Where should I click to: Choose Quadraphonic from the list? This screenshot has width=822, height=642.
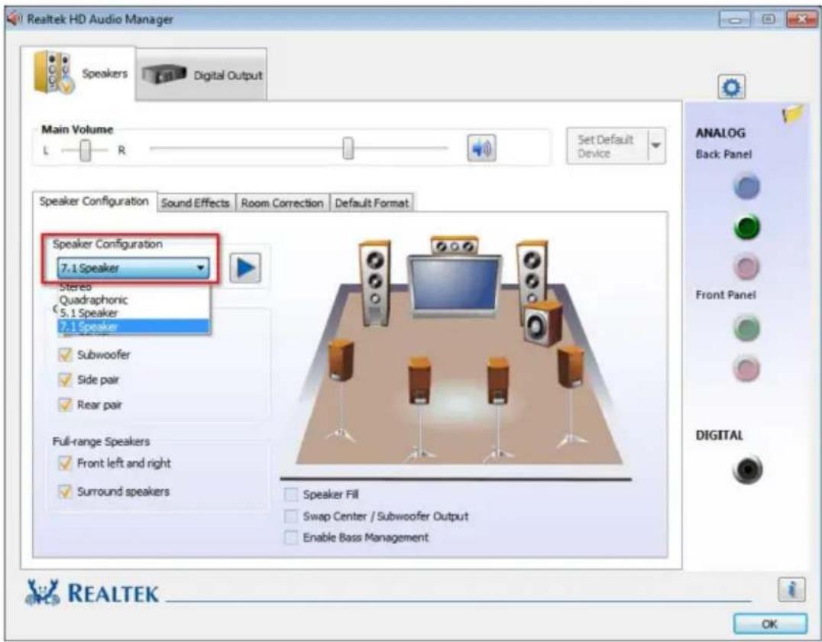(133, 300)
